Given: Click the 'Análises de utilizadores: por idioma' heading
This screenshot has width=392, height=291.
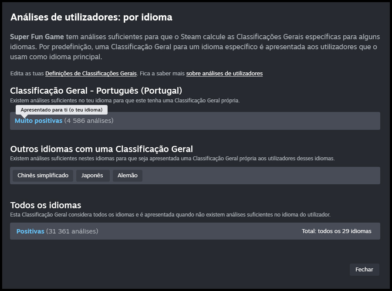Looking at the screenshot, I should [91, 17].
